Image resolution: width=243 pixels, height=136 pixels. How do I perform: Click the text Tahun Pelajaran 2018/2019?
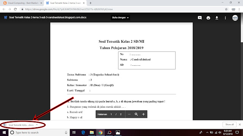(x=121, y=48)
